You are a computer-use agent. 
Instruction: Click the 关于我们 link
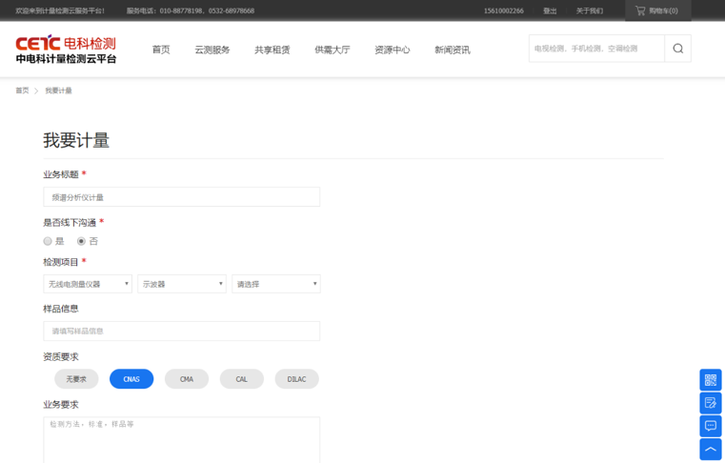click(x=589, y=10)
